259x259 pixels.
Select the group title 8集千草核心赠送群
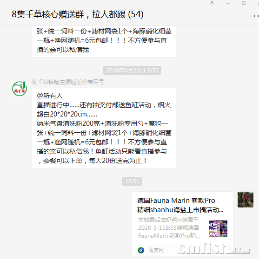pyautogui.click(x=48, y=14)
